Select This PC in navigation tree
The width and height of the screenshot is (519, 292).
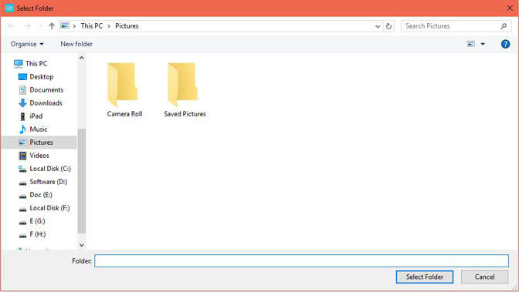tap(36, 63)
